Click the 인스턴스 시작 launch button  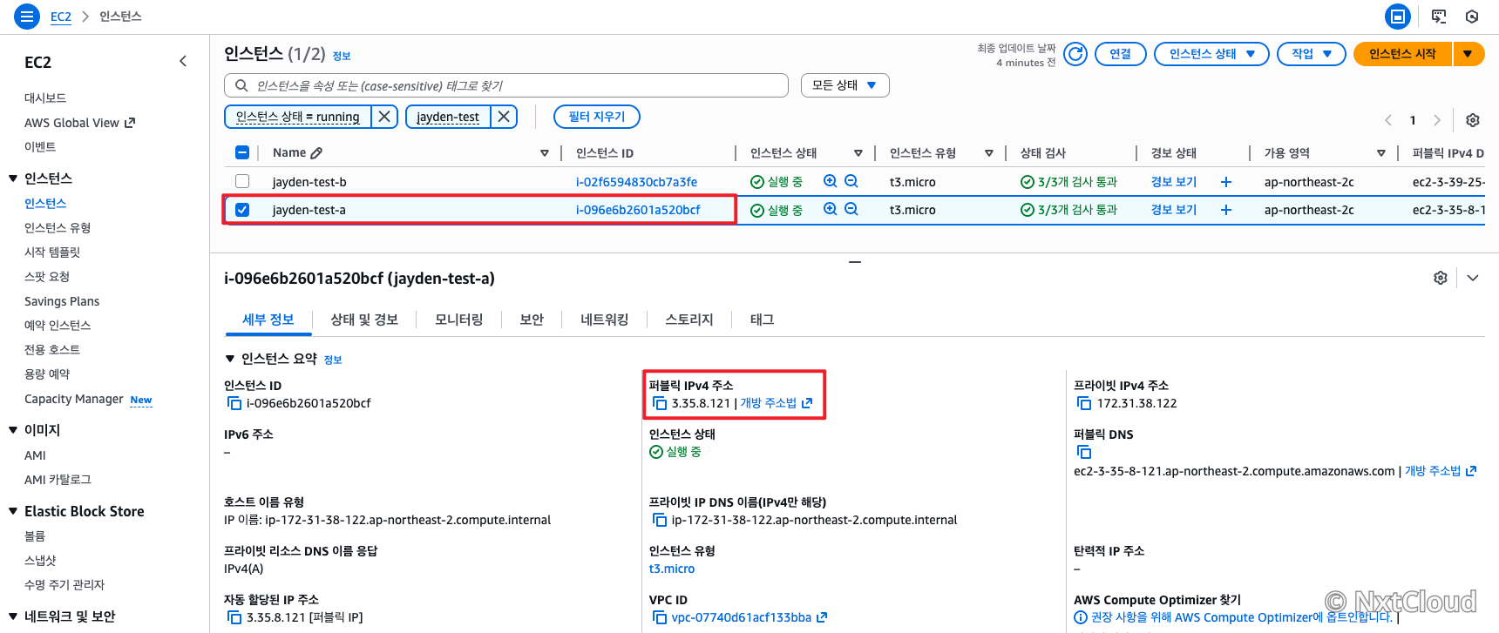1402,54
